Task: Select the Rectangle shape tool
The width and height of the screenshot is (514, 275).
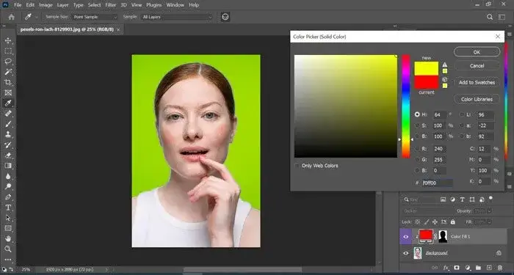Action: [x=8, y=228]
